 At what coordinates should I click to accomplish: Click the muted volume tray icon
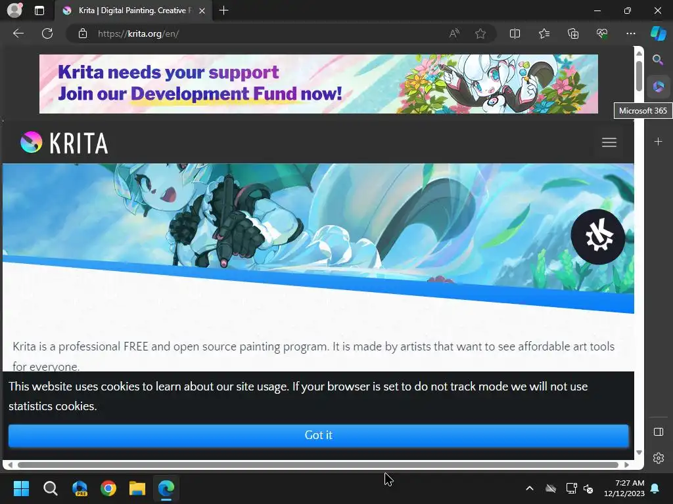588,488
